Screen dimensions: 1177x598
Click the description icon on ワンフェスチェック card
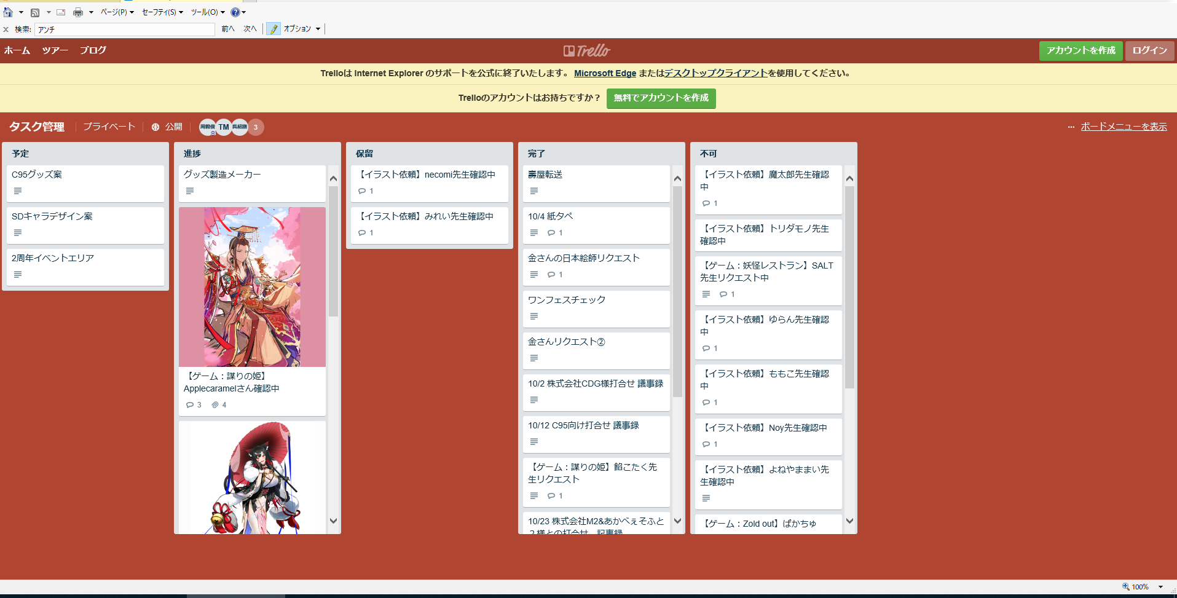(x=534, y=317)
